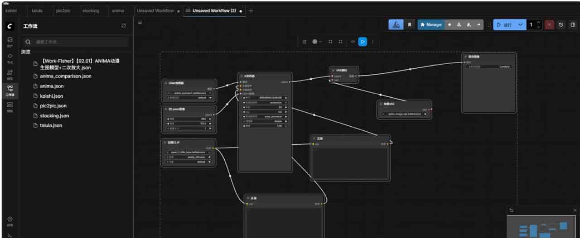Open the VAE name dropdown in the 加载VAE node
Image resolution: width=580 pixels, height=238 pixels.
(404, 114)
